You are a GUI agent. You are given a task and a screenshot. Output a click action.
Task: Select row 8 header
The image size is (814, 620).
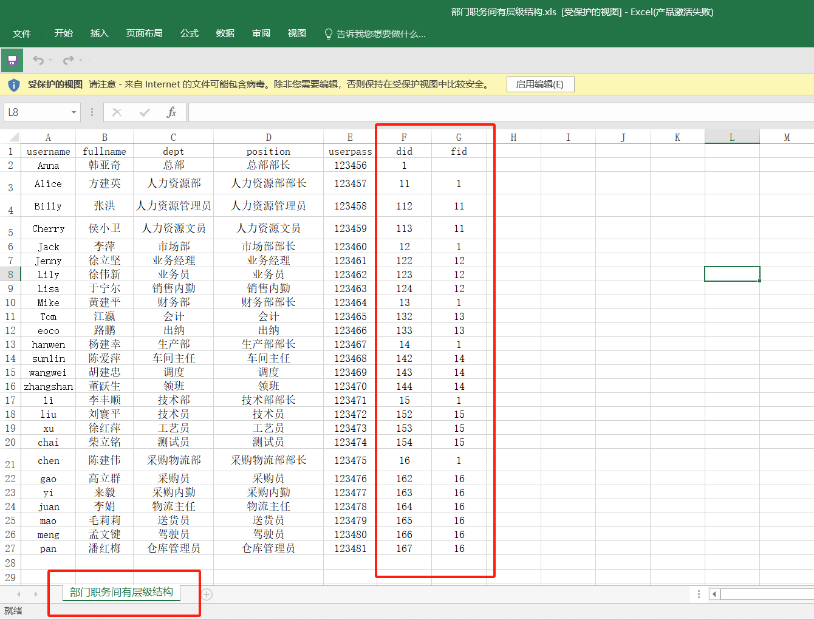coord(10,274)
